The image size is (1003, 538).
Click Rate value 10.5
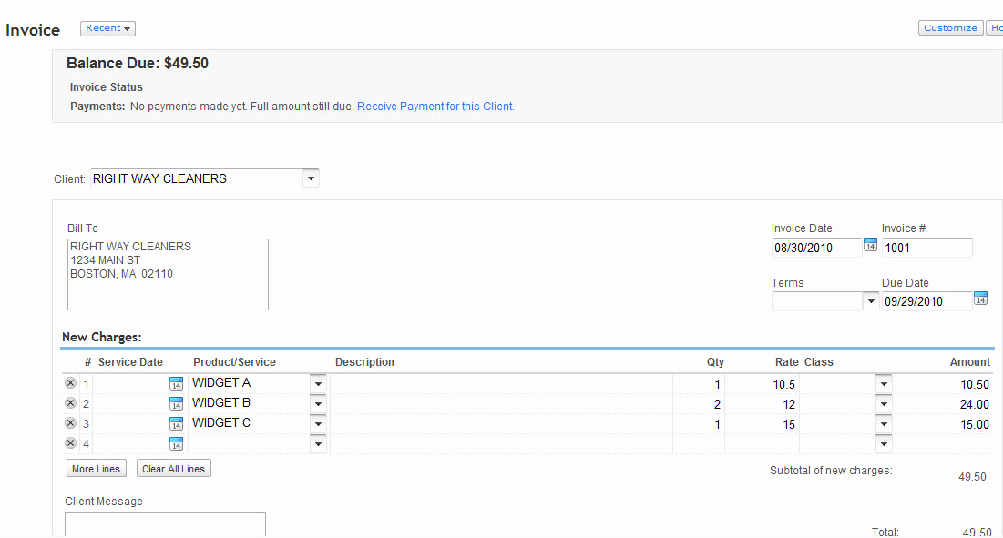pyautogui.click(x=783, y=385)
